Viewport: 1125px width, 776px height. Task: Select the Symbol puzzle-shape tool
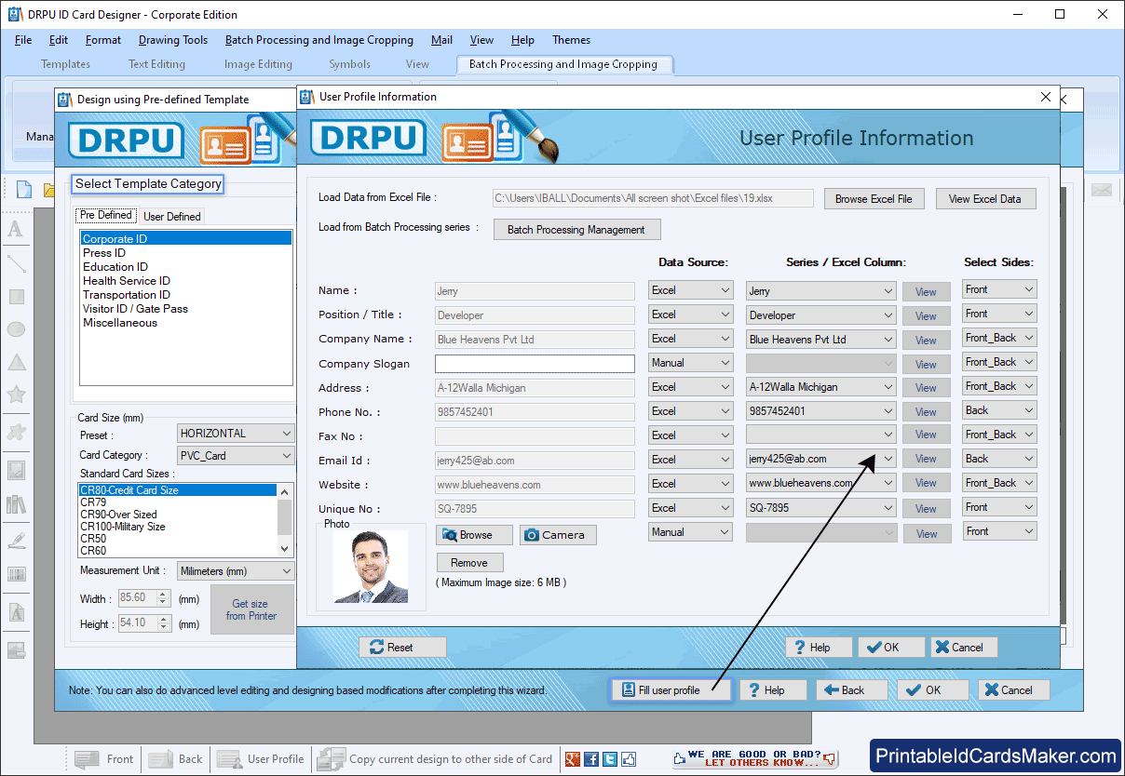16,432
